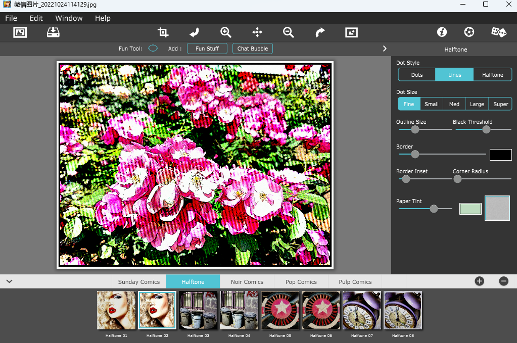Apply the Halftone 02 preset thumbnail
This screenshot has width=517, height=343.
point(157,310)
